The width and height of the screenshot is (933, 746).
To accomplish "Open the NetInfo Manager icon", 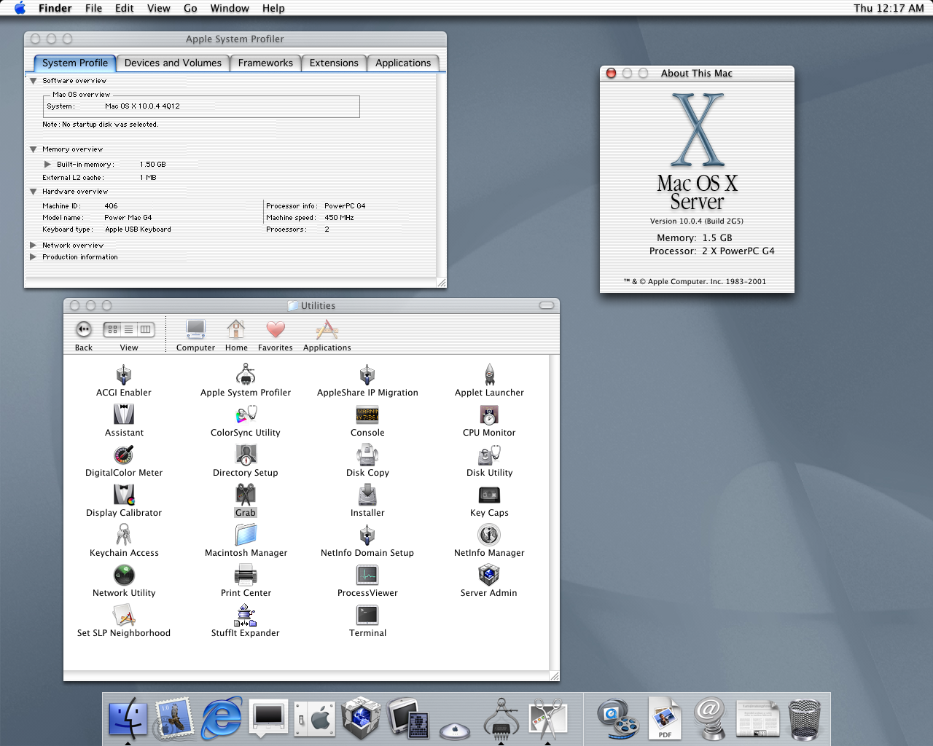I will 489,536.
